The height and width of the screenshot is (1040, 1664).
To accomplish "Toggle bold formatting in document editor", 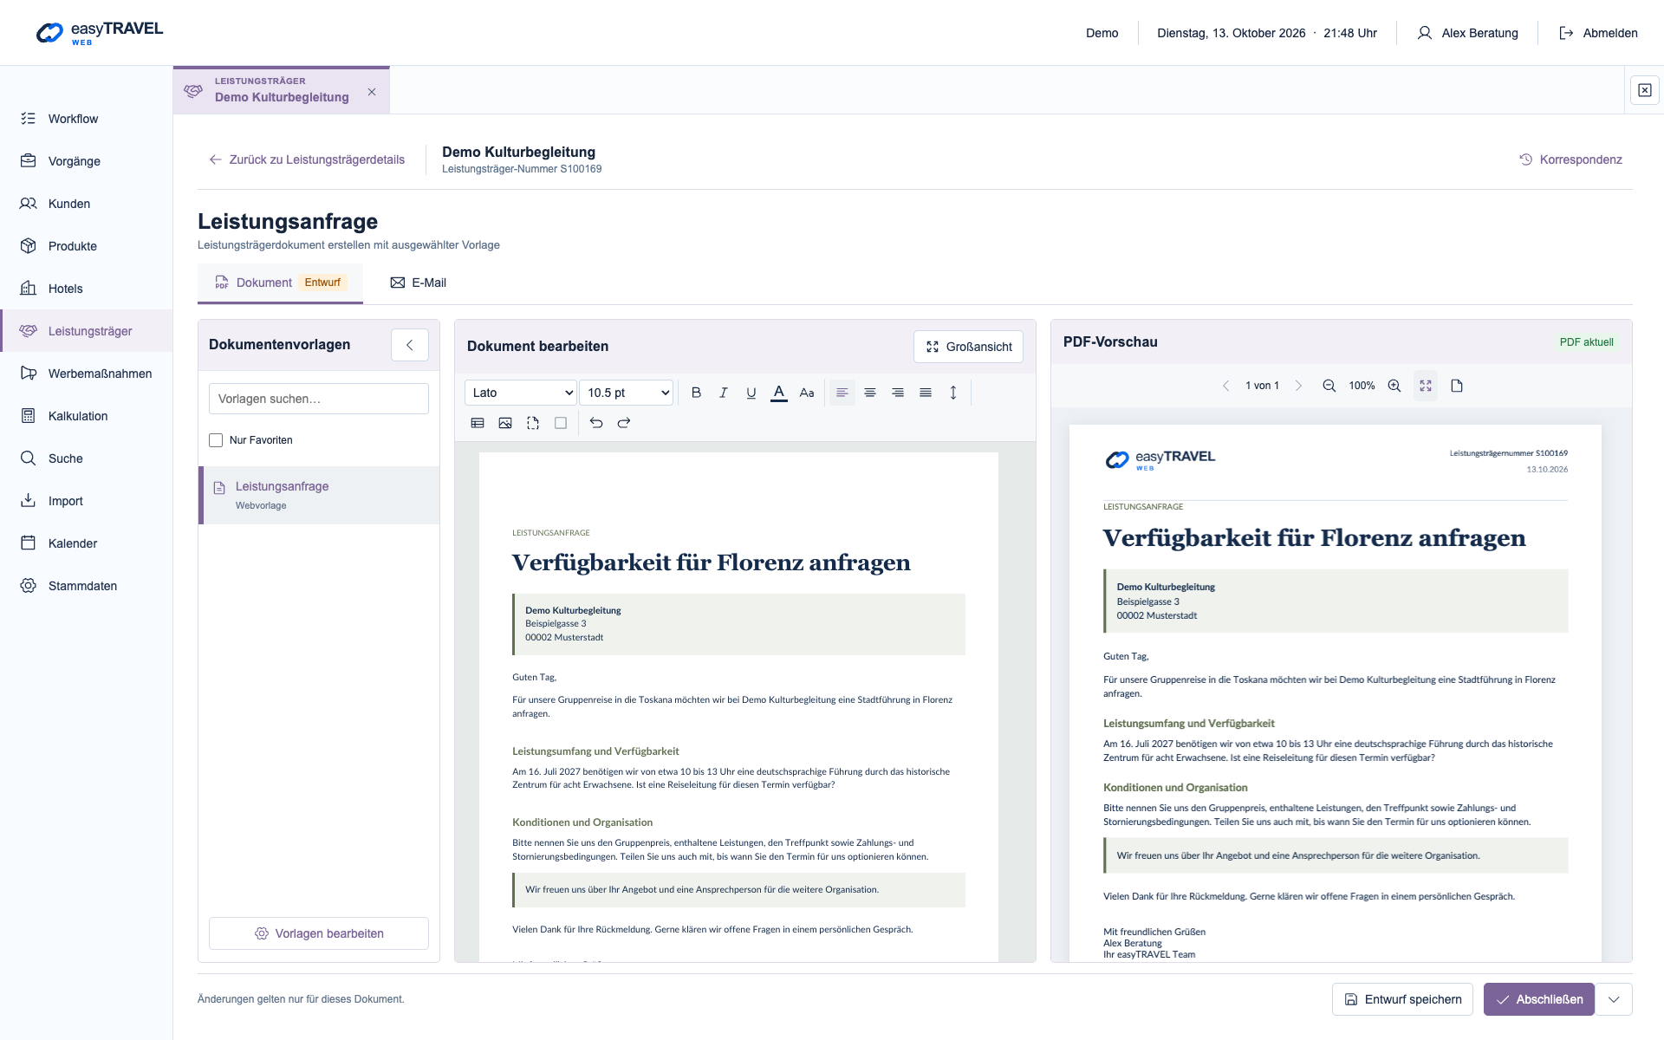I will point(696,393).
